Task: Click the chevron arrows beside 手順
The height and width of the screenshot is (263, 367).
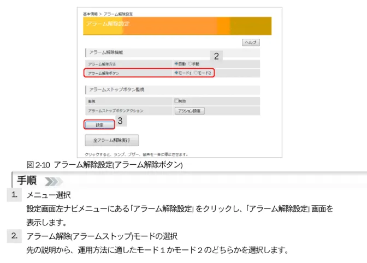Action: click(x=54, y=181)
